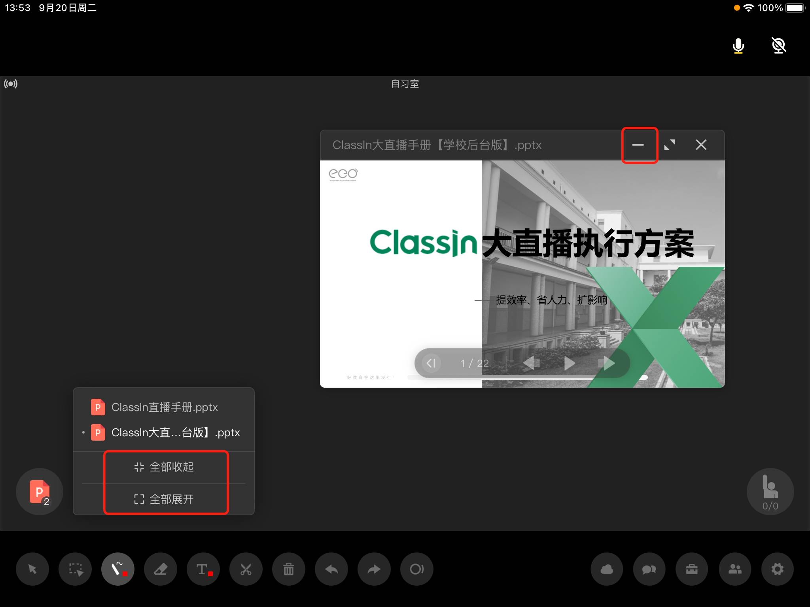Play the next slide animation step
Screen dimensions: 810x607
tap(569, 363)
